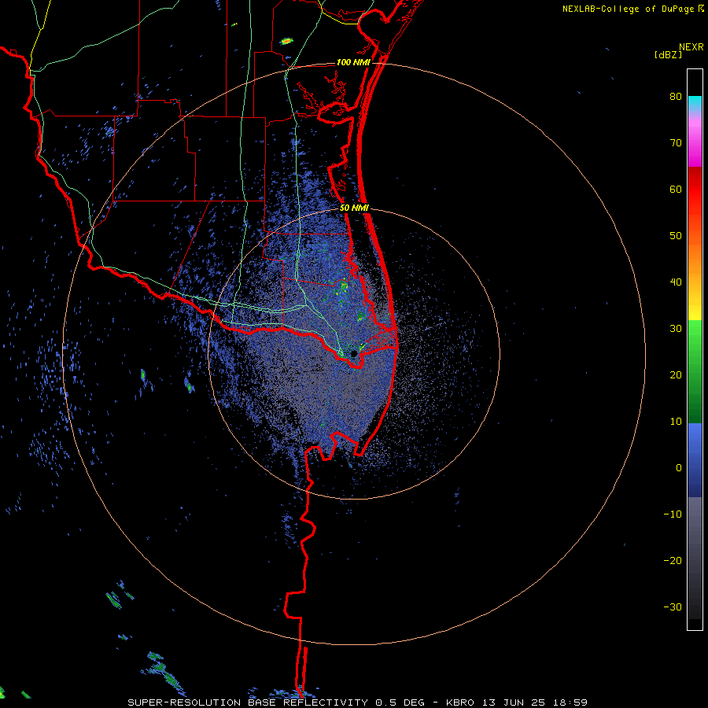This screenshot has height=708, width=708.
Task: Click the -30 value on the dBZ scale
Action: (673, 607)
